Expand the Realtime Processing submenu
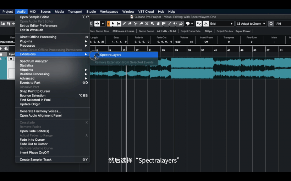Screen dimensions: 291x181 tap(53, 74)
